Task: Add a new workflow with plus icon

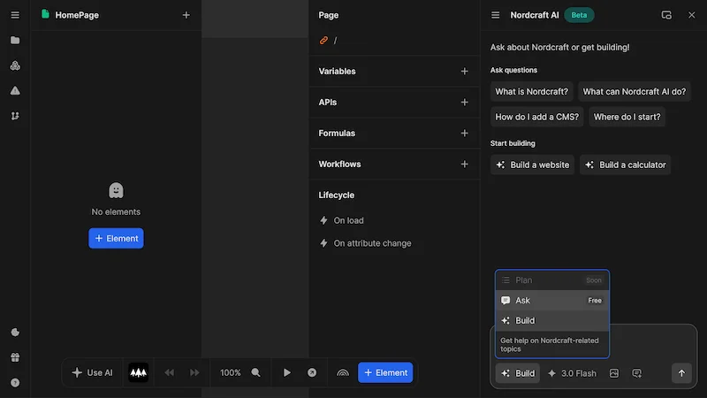Action: point(465,165)
